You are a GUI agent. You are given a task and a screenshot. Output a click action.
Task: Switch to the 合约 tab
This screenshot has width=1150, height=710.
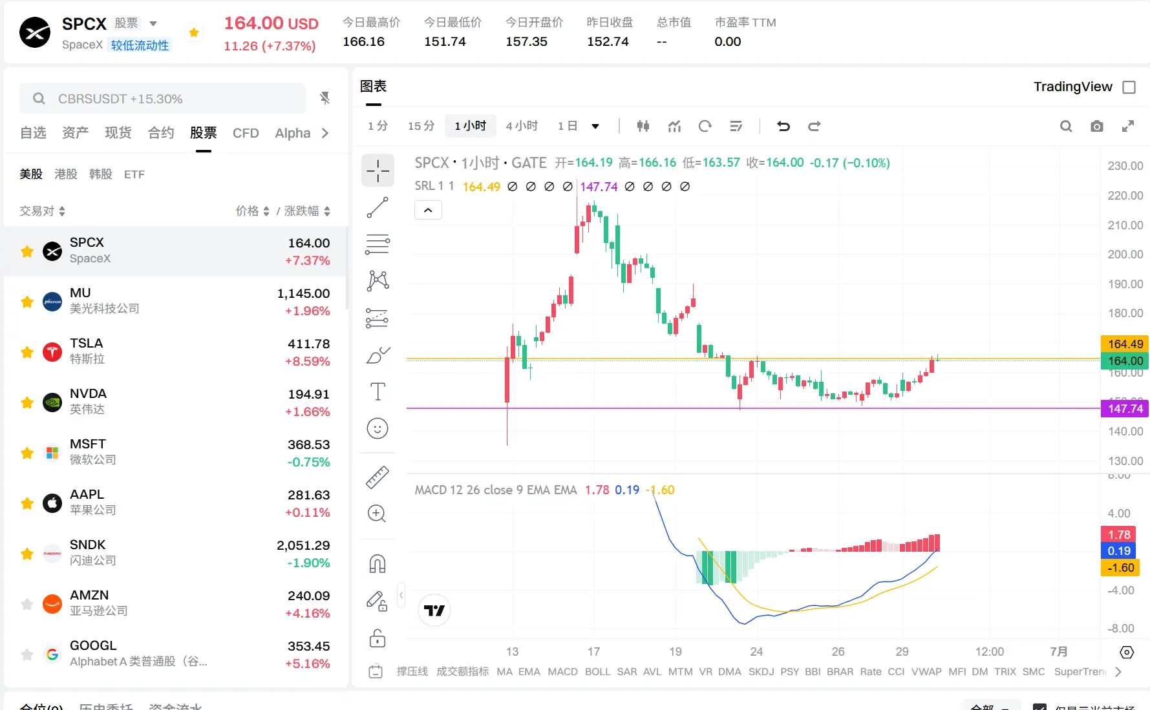(161, 133)
